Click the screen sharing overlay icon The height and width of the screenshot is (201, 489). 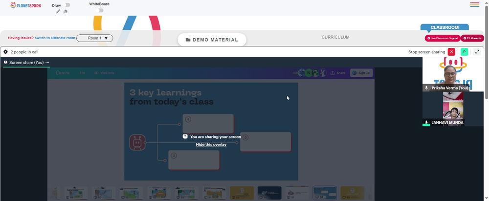[x=185, y=137]
